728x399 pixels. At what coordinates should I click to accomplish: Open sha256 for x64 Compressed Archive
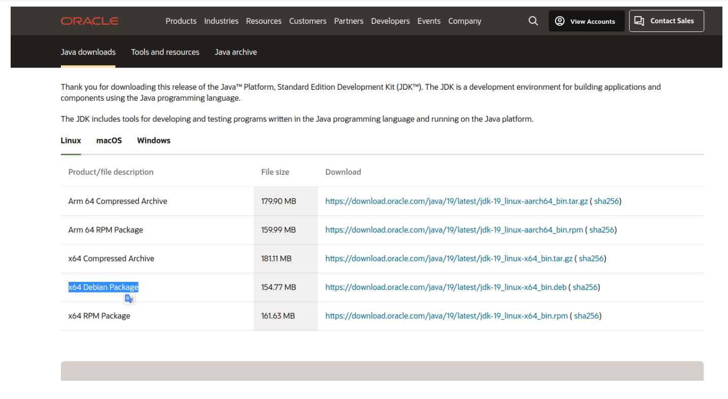coord(592,259)
